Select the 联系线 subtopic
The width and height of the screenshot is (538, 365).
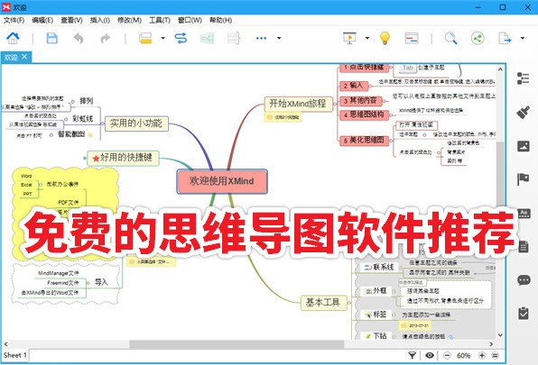coord(379,267)
